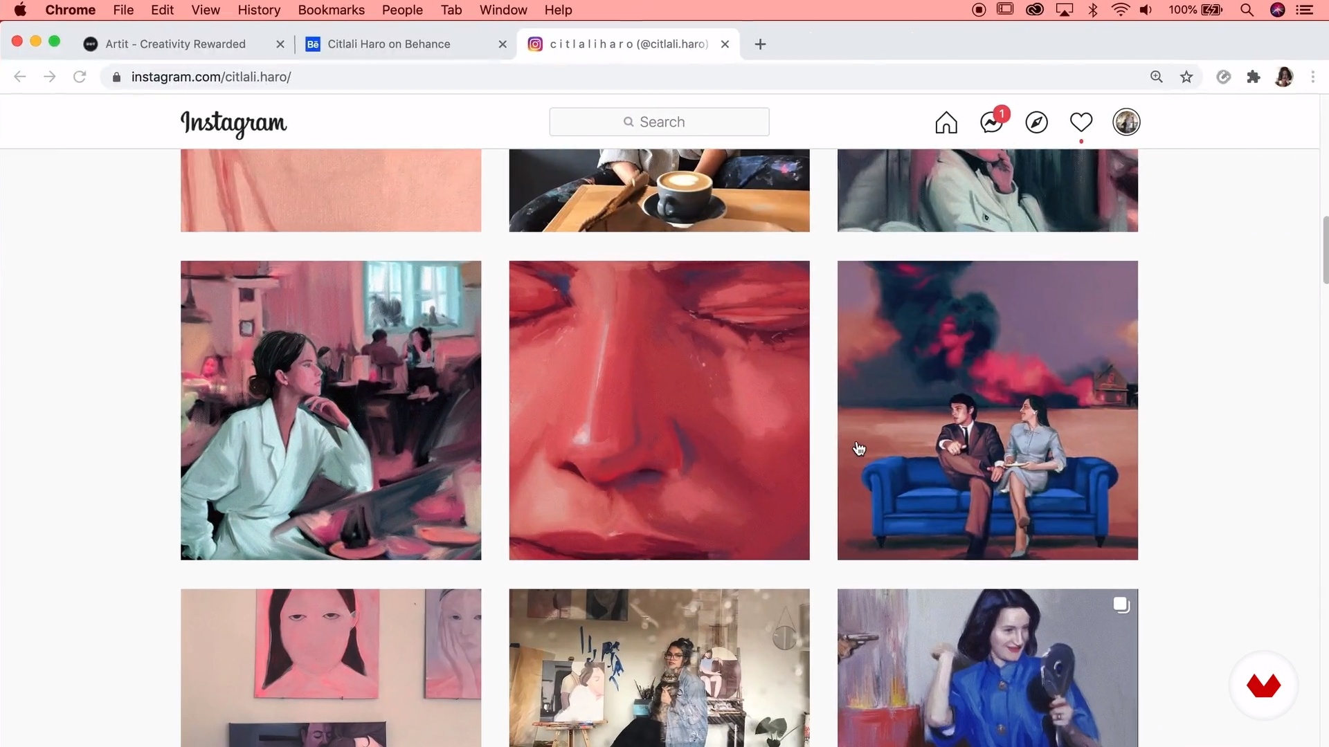Screen dimensions: 1329x747
Task: Reload the current page
Action: [80, 77]
